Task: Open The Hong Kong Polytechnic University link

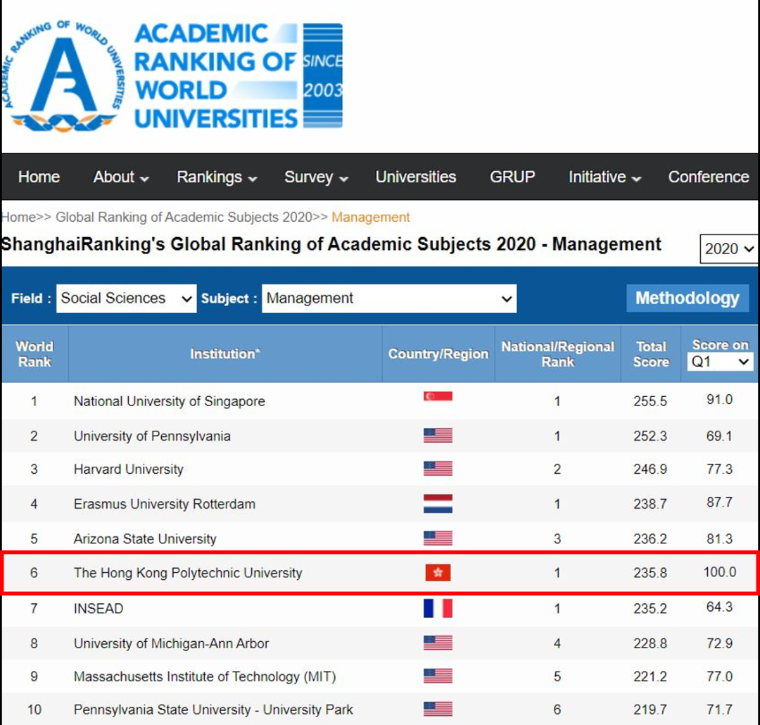Action: point(187,573)
